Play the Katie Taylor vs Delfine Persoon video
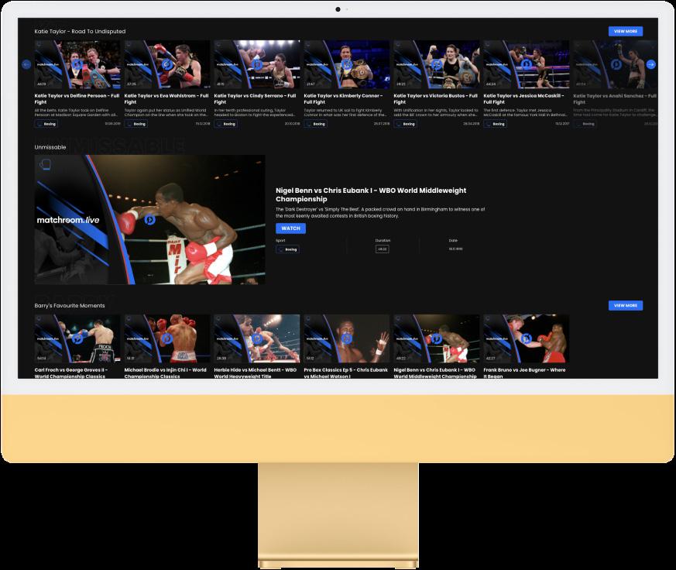This screenshot has height=570, width=676. tap(77, 64)
